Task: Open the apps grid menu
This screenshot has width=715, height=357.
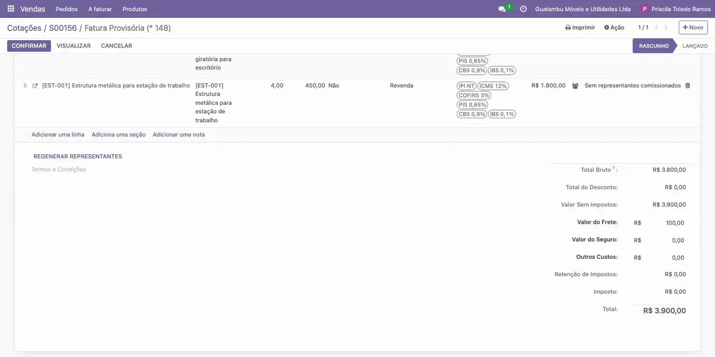Action: pos(11,9)
